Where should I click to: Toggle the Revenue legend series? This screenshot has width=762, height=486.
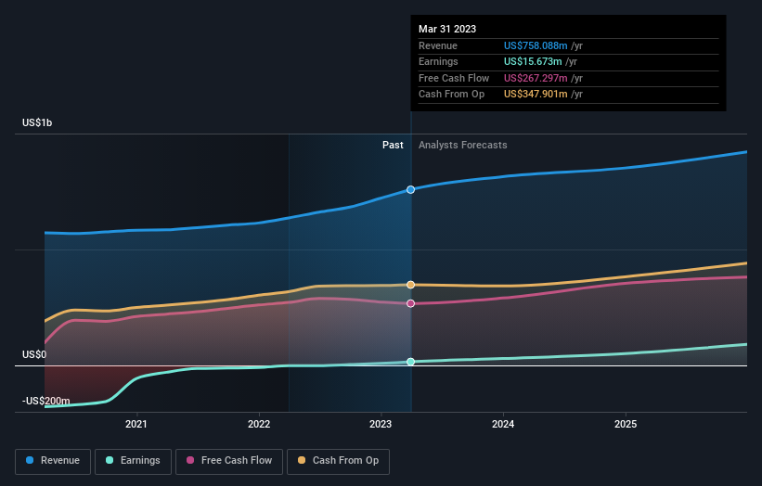coord(53,461)
